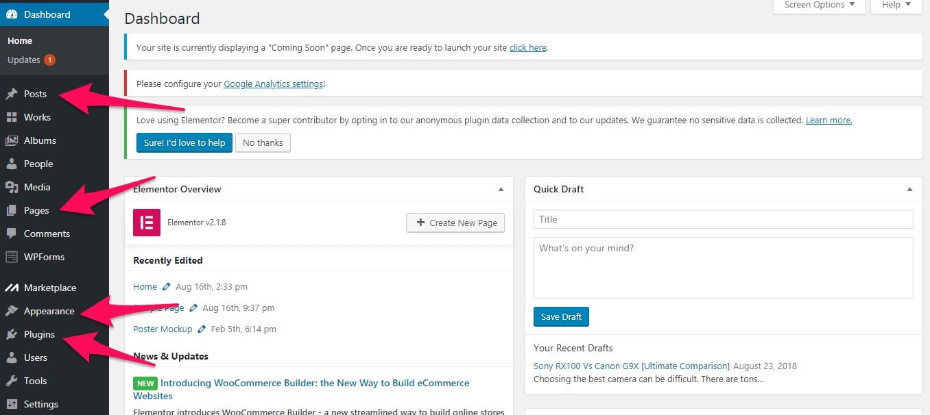930x415 pixels.
Task: Click the Media camera-music icon
Action: tap(12, 187)
